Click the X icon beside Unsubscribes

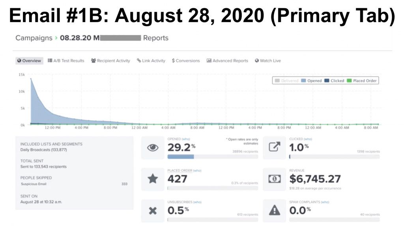coord(153,211)
